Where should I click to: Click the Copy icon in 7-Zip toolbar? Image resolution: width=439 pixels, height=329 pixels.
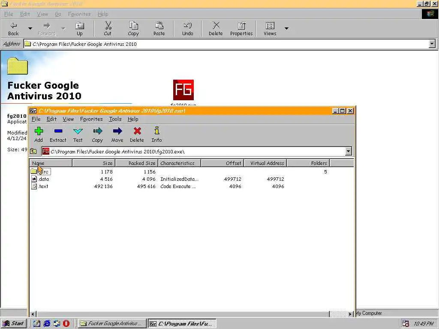pos(97,135)
